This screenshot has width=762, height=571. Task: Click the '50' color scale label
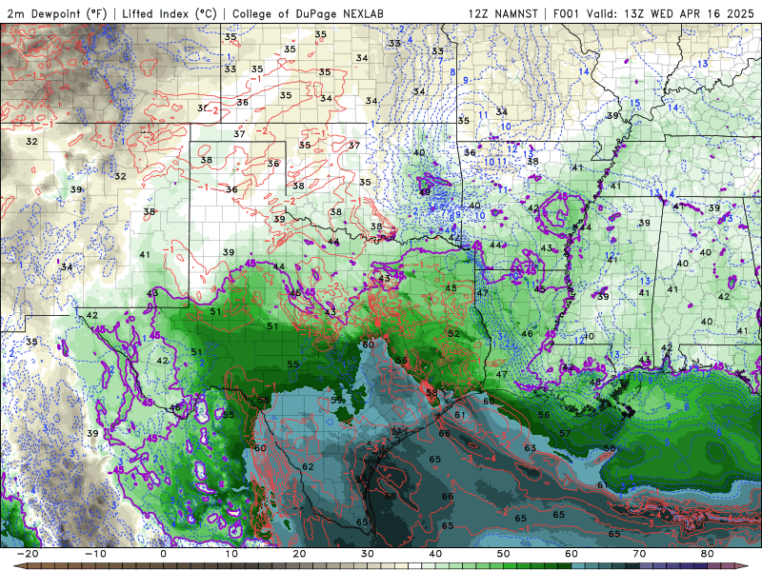504,554
